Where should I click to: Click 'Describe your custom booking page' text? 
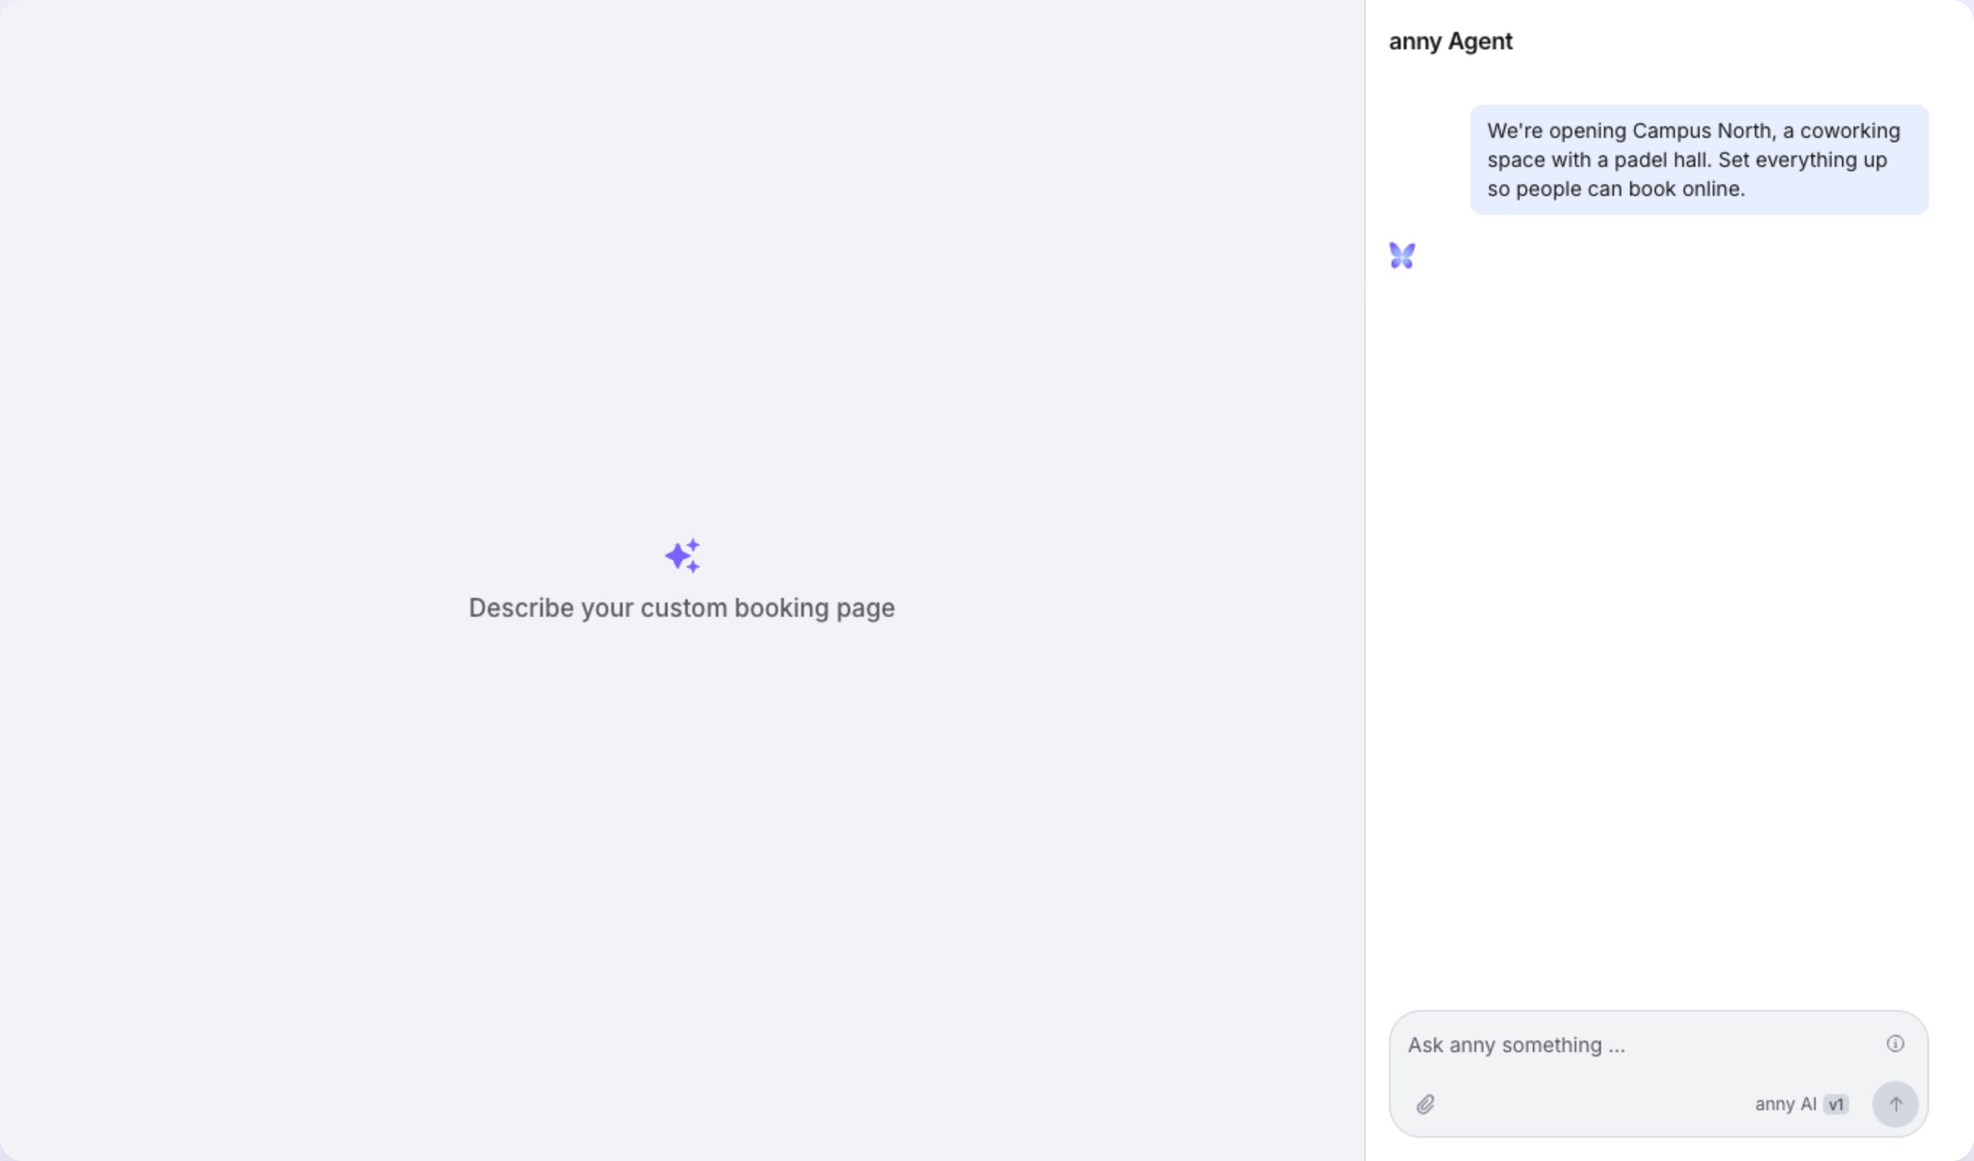(x=681, y=608)
